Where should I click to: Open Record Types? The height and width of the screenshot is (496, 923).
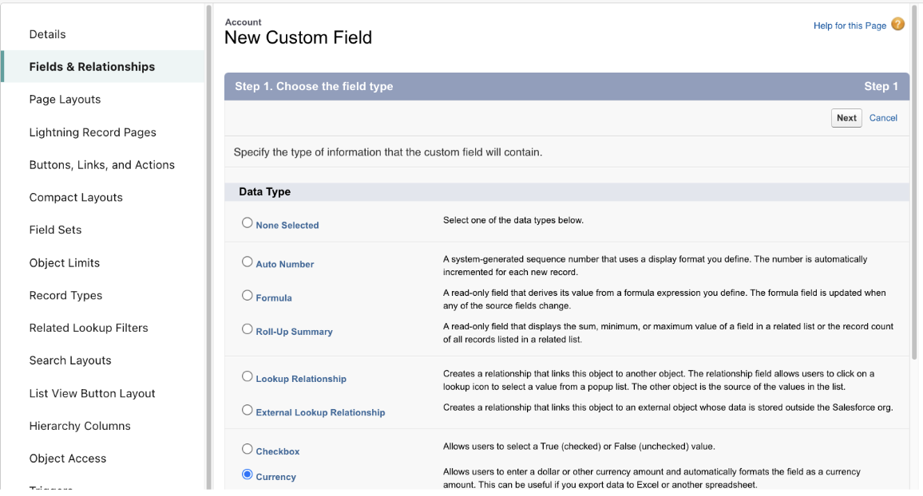(x=65, y=295)
